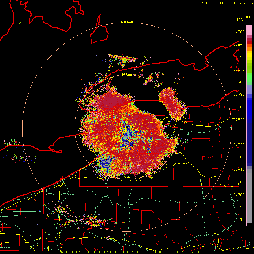
Task: Click the TH threshold label
Action: 242,220
